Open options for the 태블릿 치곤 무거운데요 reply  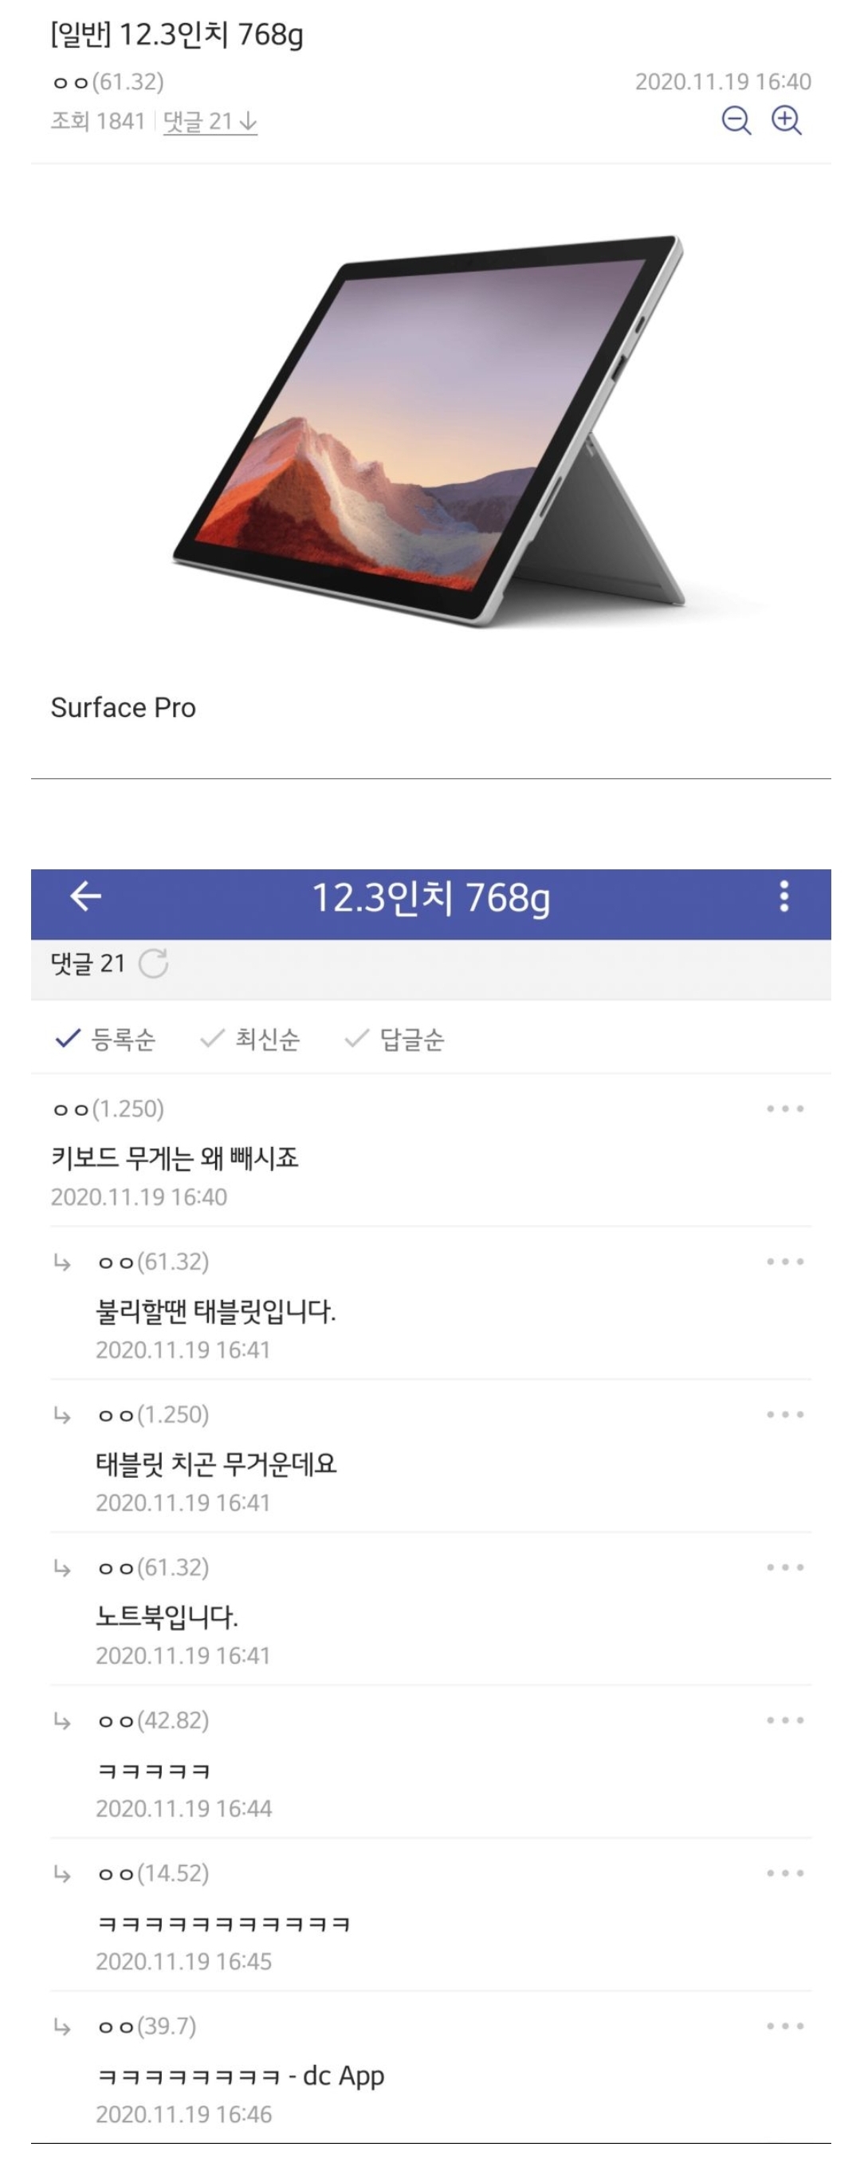click(x=784, y=1415)
